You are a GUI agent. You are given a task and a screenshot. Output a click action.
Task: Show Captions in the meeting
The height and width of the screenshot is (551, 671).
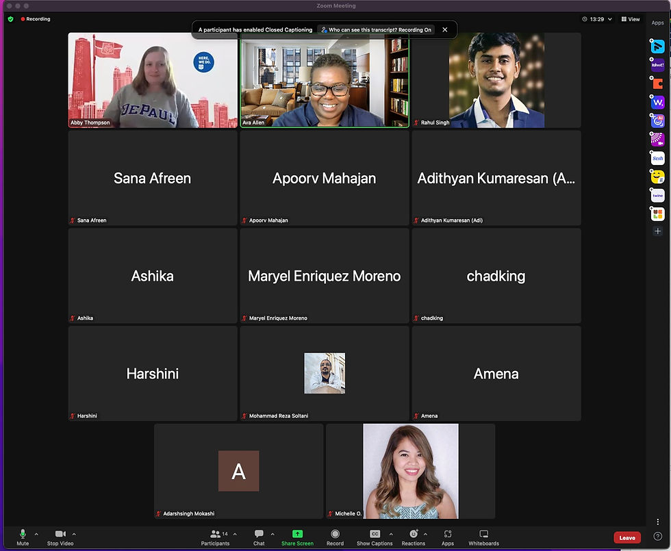pyautogui.click(x=375, y=537)
